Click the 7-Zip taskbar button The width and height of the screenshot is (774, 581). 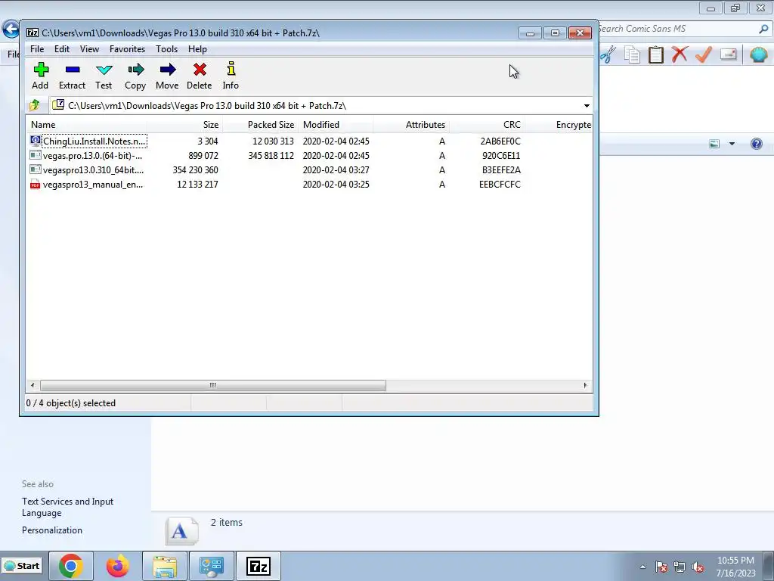[259, 566]
